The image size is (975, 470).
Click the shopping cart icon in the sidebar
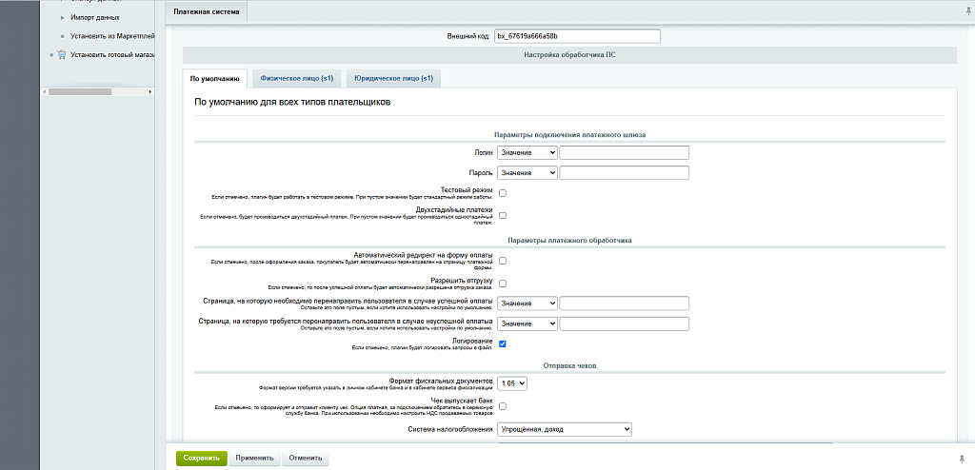61,54
